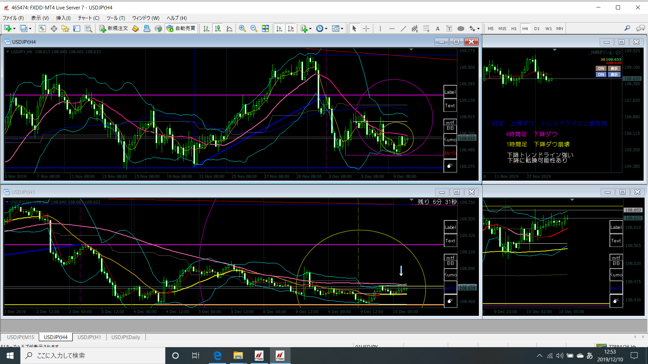Expand the USDJPY,H1 chart title triangle

(7, 202)
